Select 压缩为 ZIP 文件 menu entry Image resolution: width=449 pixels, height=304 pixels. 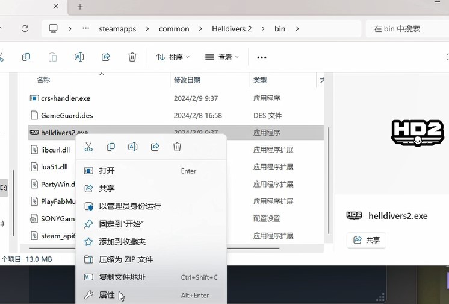pos(126,259)
